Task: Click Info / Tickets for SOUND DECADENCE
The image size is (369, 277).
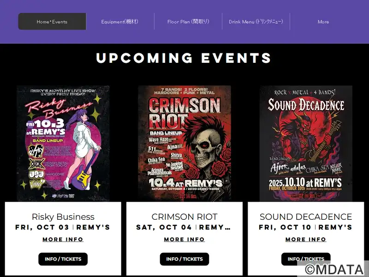Action: [306, 259]
